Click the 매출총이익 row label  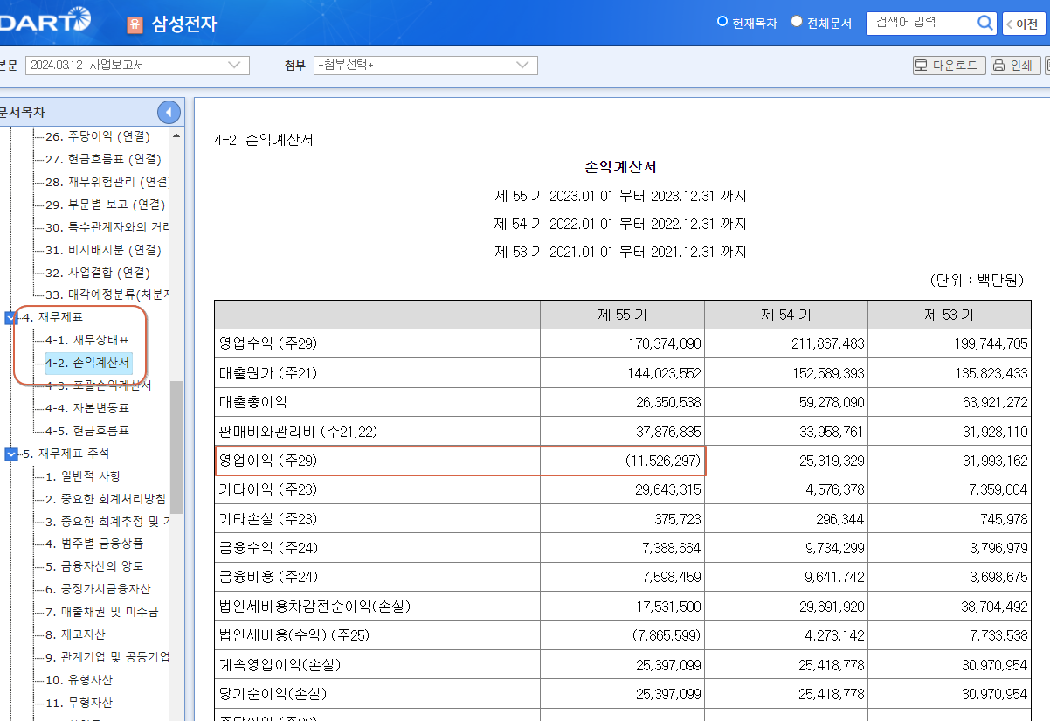[253, 403]
